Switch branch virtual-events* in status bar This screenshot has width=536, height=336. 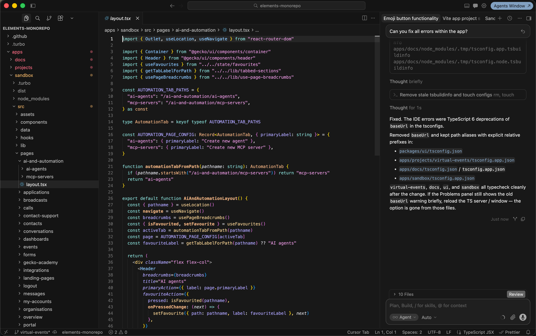pos(32,332)
